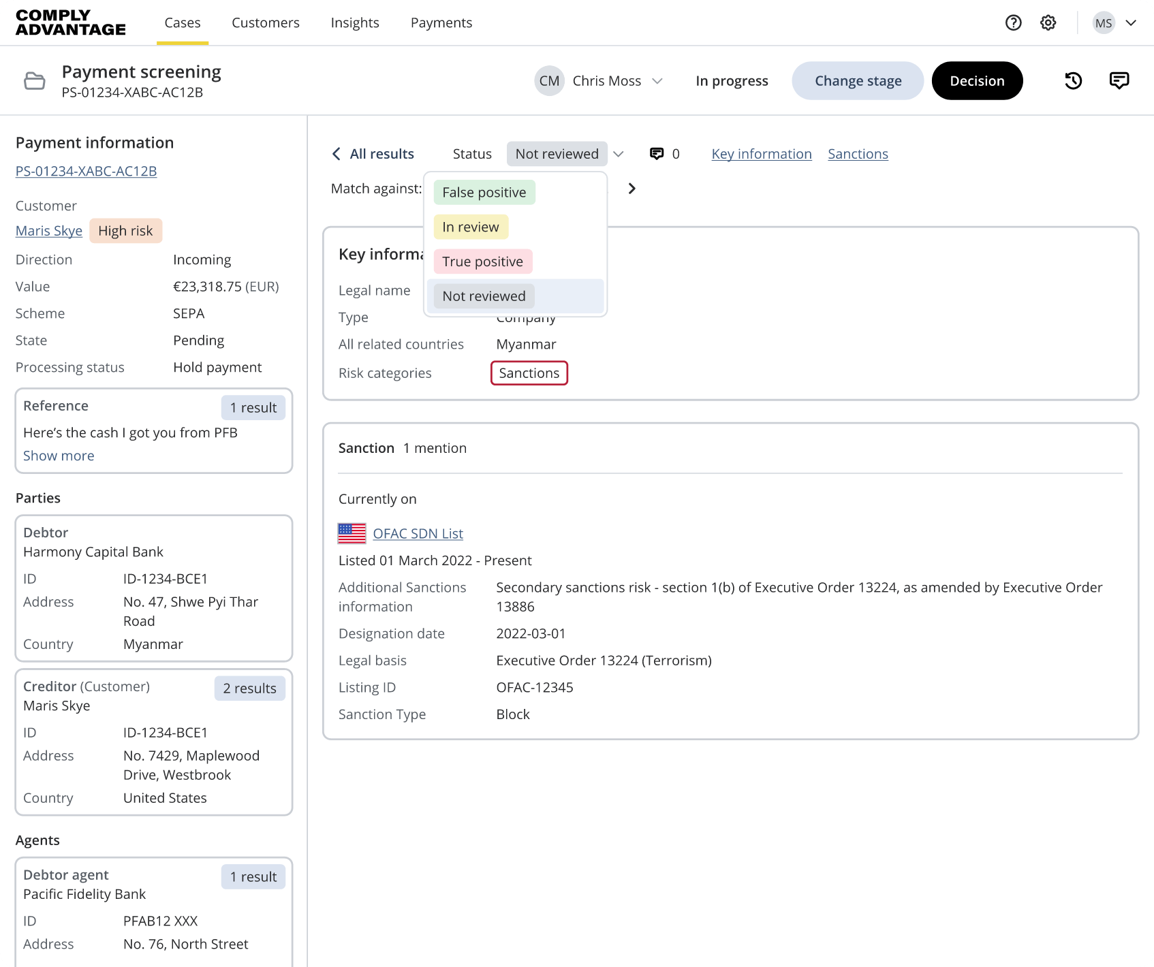Jump to Key information section link
The width and height of the screenshot is (1154, 967).
pos(761,154)
